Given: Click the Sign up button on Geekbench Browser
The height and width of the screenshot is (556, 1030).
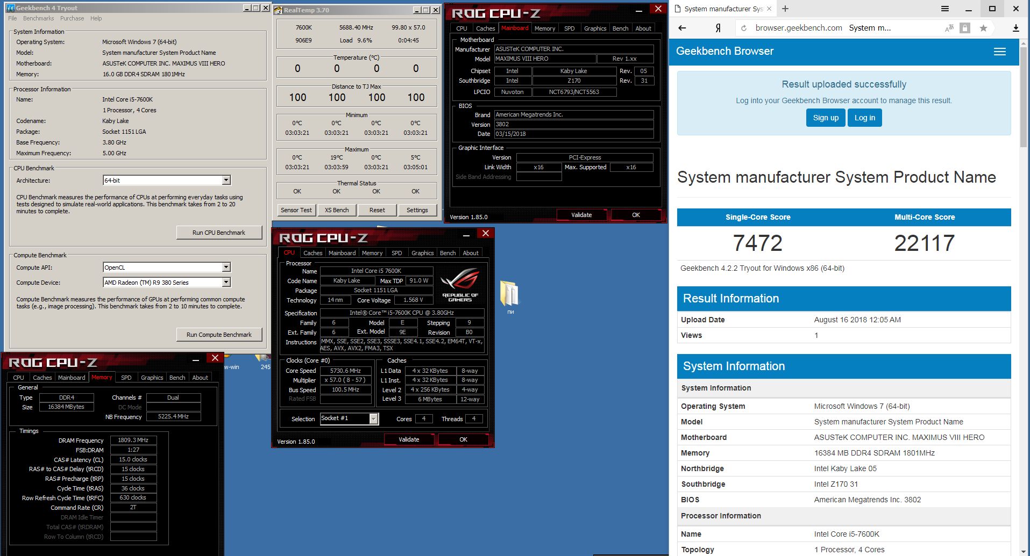Looking at the screenshot, I should [x=826, y=118].
